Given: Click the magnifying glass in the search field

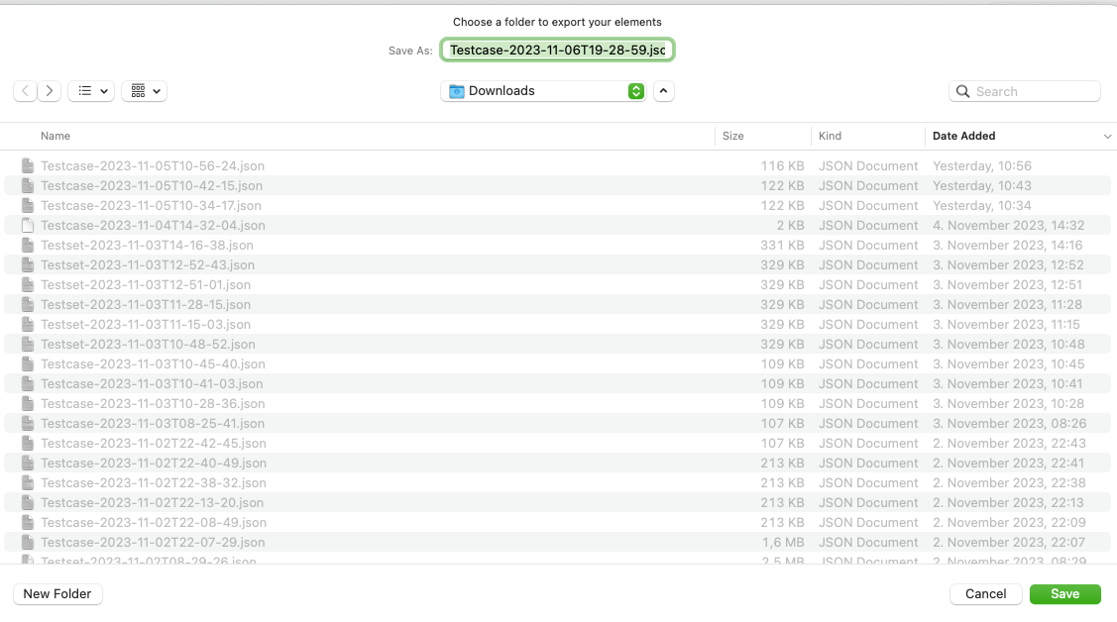Looking at the screenshot, I should click(x=962, y=90).
